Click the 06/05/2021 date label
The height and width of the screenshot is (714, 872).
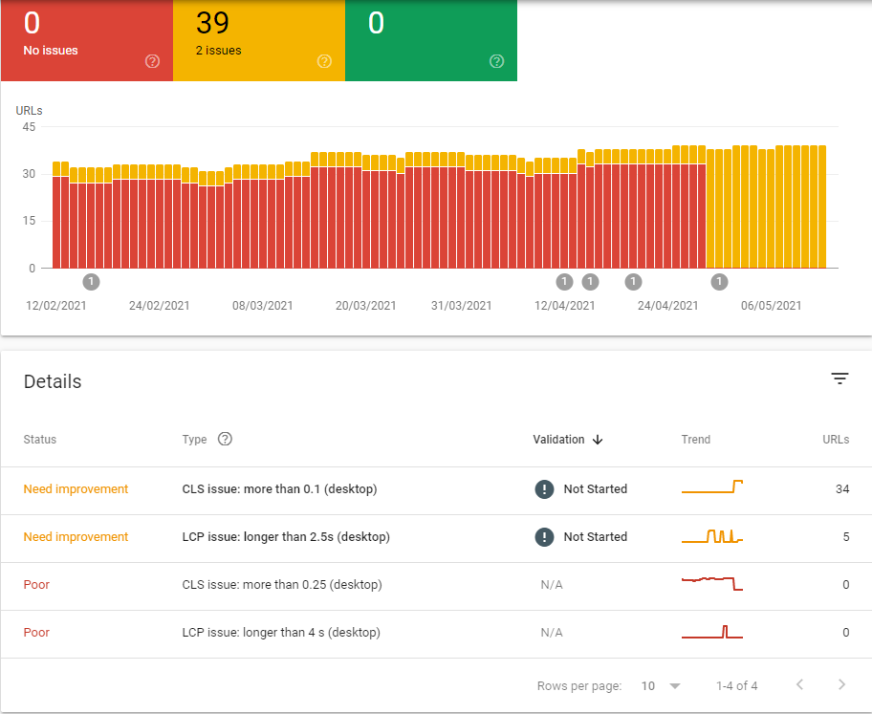click(771, 305)
